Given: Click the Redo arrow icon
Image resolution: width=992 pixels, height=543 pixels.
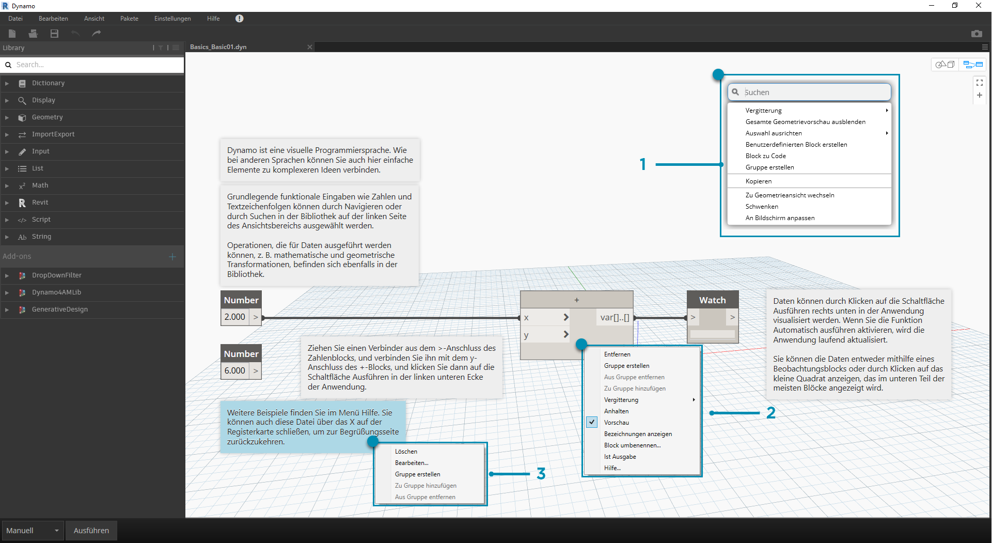Looking at the screenshot, I should [97, 34].
